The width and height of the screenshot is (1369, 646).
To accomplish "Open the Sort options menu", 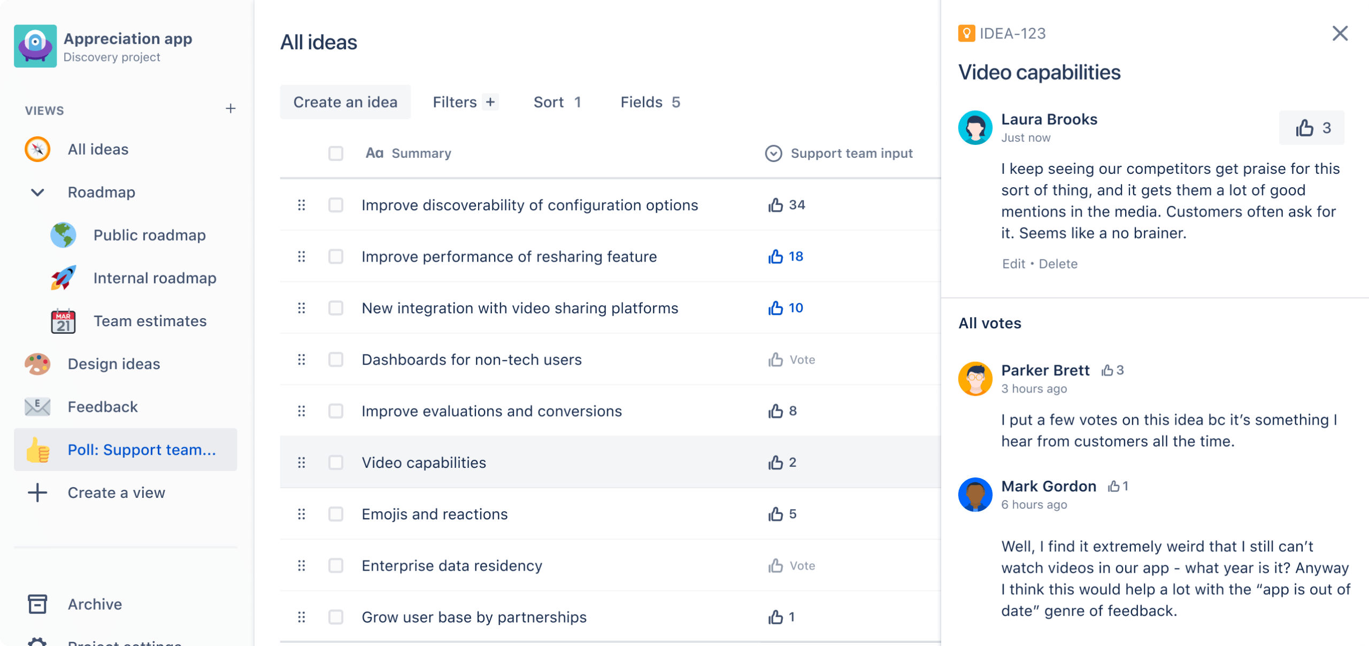I will pos(557,102).
